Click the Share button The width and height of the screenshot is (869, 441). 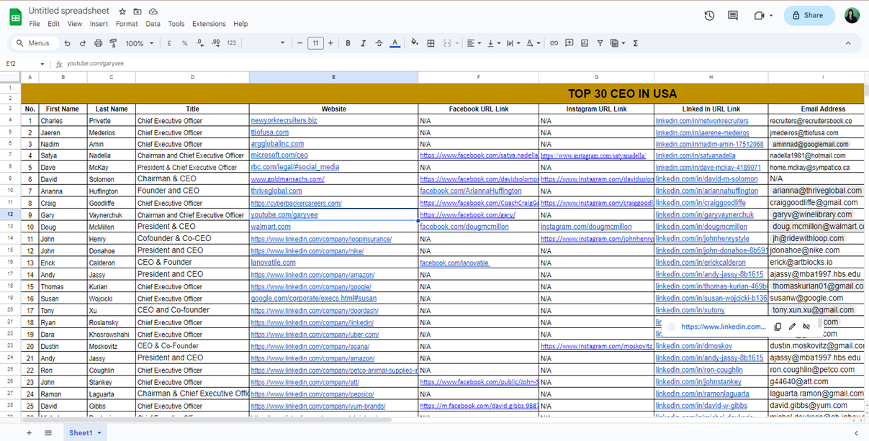point(809,15)
